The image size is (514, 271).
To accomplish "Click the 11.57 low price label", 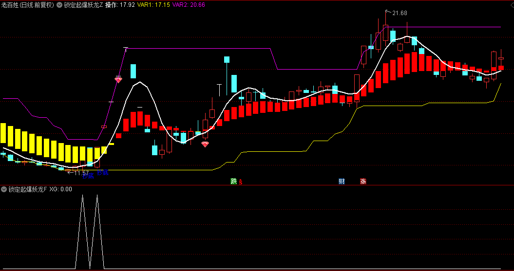I will (81, 173).
